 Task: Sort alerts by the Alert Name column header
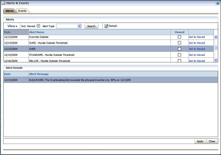37,32
